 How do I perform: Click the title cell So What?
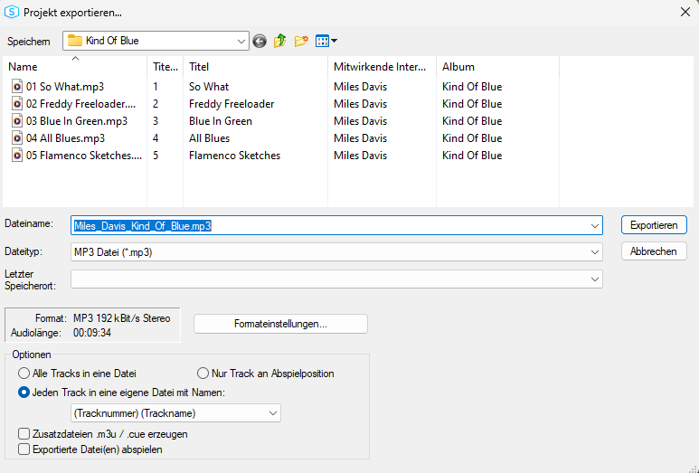pos(209,87)
